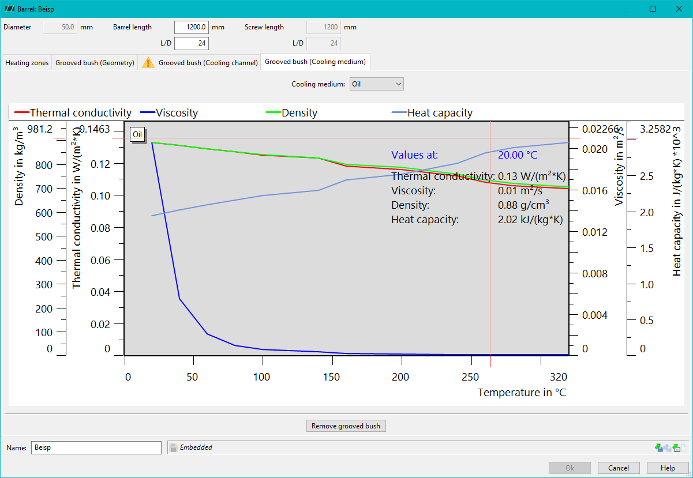Click the Viscosity legend entry
Image resolution: width=693 pixels, height=478 pixels.
pos(169,113)
